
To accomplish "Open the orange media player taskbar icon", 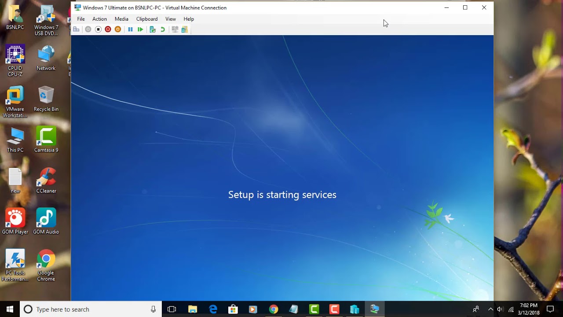I will 253,309.
